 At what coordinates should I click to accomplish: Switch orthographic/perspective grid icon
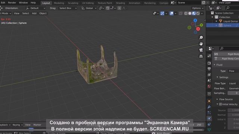click(201, 56)
